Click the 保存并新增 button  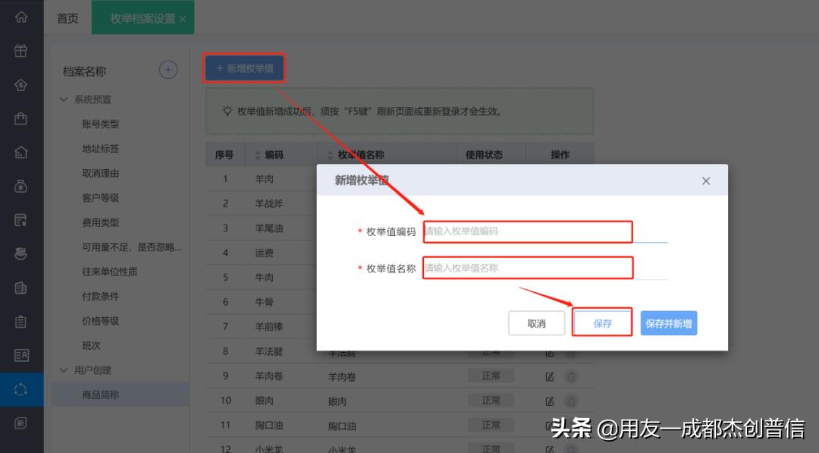click(x=668, y=322)
